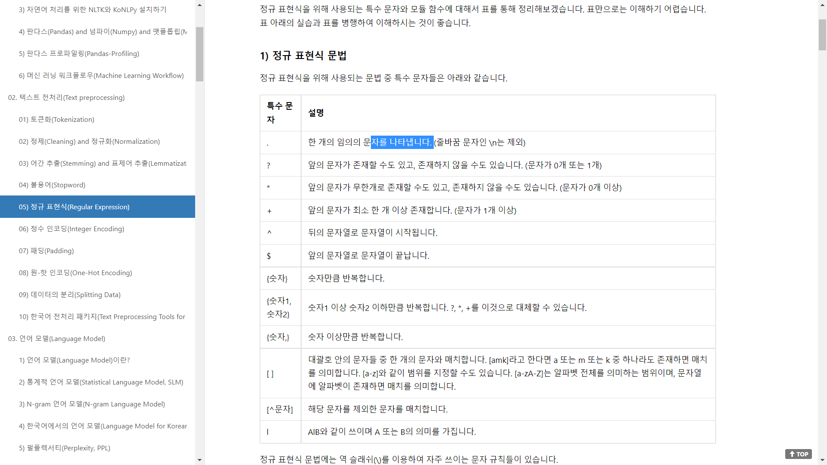827x465 pixels.
Task: Open 6) 머신 러닝 워크플로우 chapter
Action: tap(101, 75)
